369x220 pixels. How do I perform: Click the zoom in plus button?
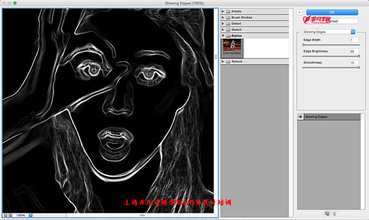(x=11, y=216)
